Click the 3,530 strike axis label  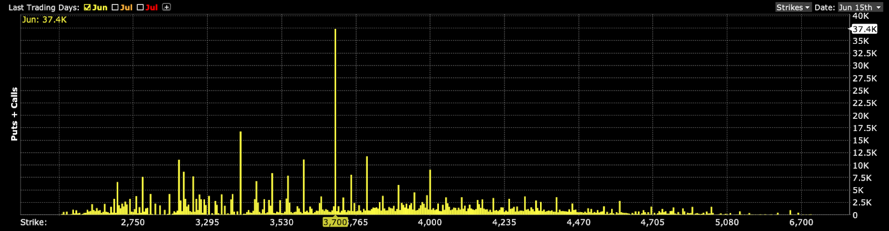(x=282, y=222)
